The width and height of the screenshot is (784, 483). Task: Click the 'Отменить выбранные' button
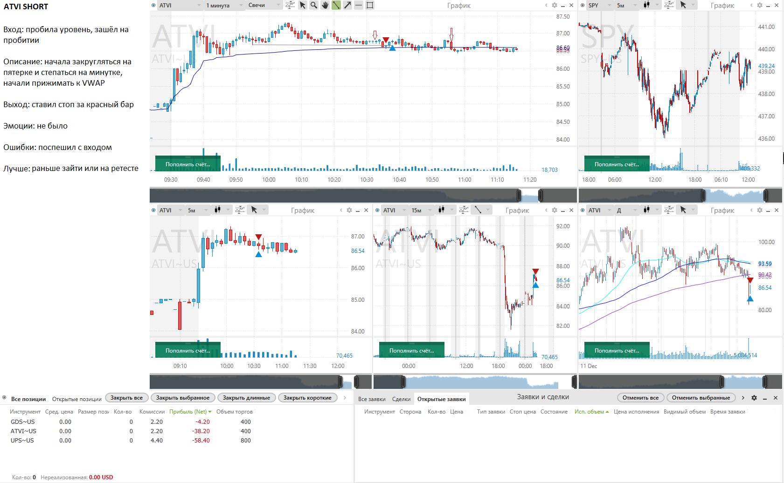tap(701, 398)
